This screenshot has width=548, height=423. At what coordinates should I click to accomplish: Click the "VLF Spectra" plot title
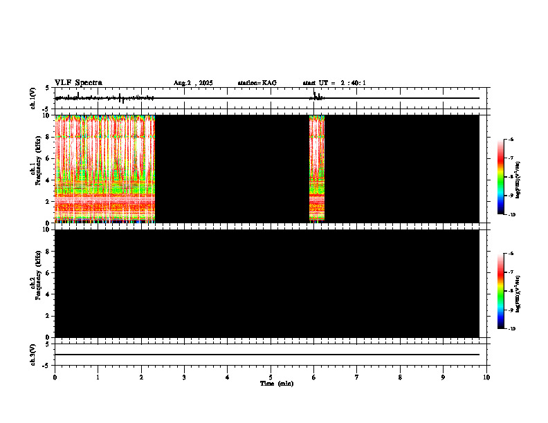[x=78, y=83]
